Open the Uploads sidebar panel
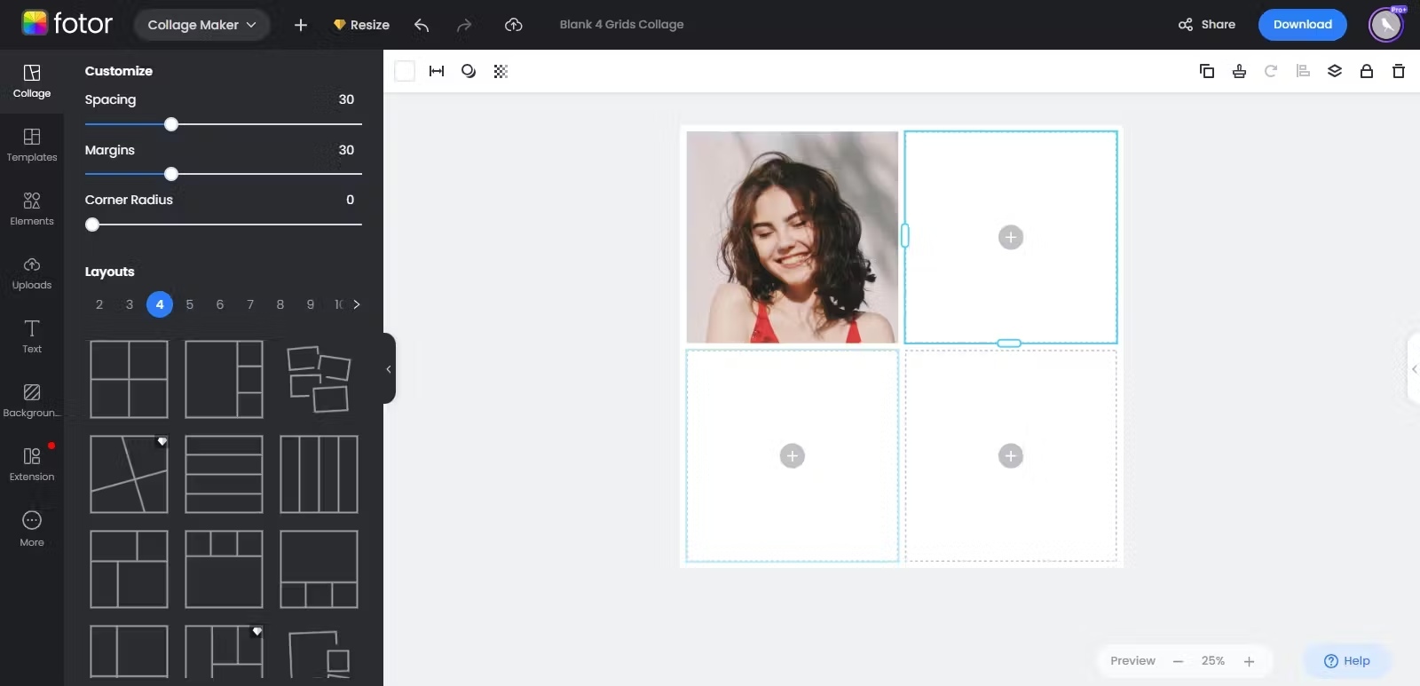 (x=32, y=273)
